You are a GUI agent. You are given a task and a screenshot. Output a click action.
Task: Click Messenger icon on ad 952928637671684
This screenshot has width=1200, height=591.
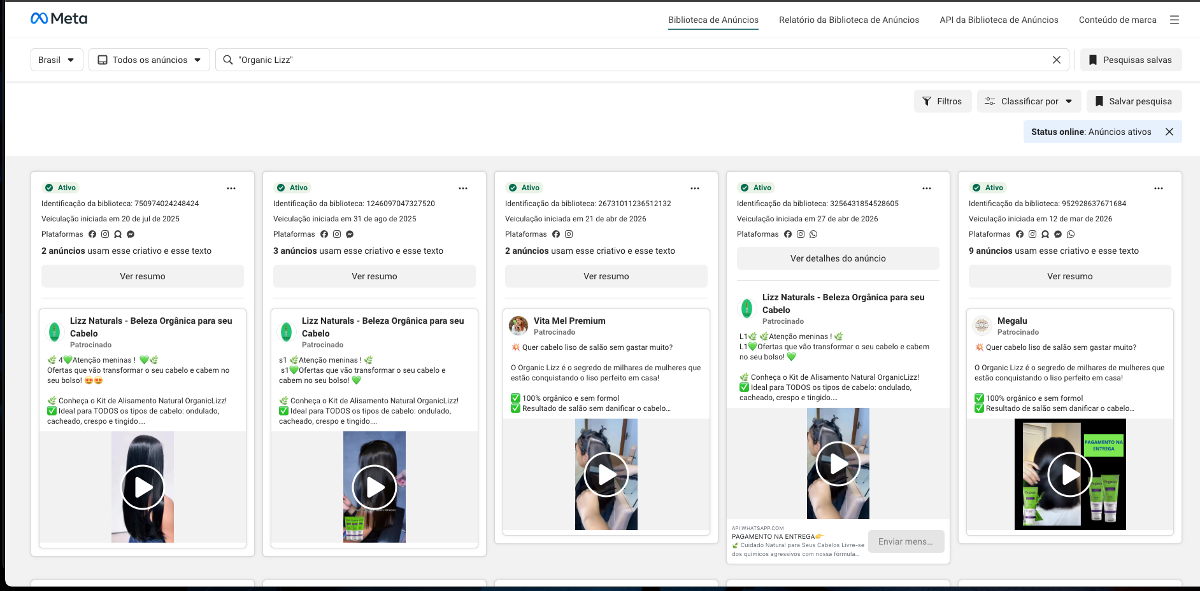1058,234
